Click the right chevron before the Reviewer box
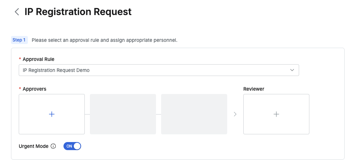Image resolution: width=356 pixels, height=167 pixels. click(x=235, y=114)
